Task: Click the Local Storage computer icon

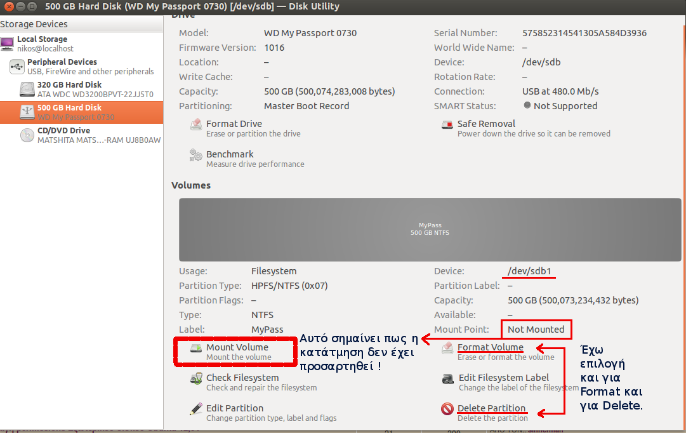Action: pos(7,44)
